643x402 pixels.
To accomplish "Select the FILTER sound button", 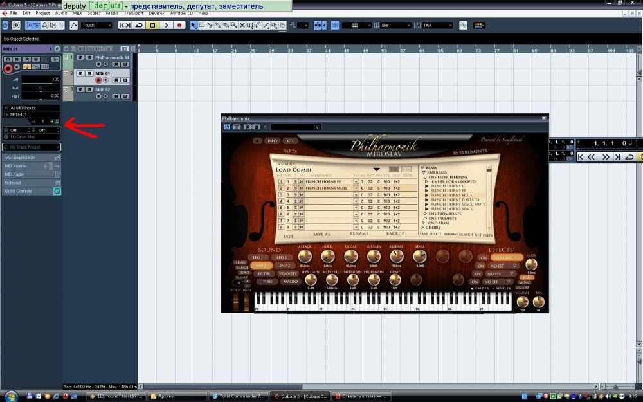I will point(264,273).
